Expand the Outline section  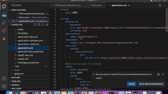tap(15, 78)
